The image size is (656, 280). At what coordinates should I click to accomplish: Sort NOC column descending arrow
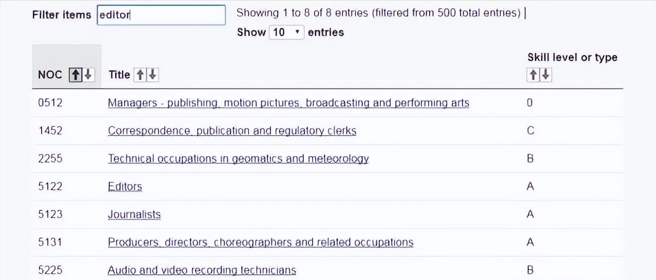(88, 75)
